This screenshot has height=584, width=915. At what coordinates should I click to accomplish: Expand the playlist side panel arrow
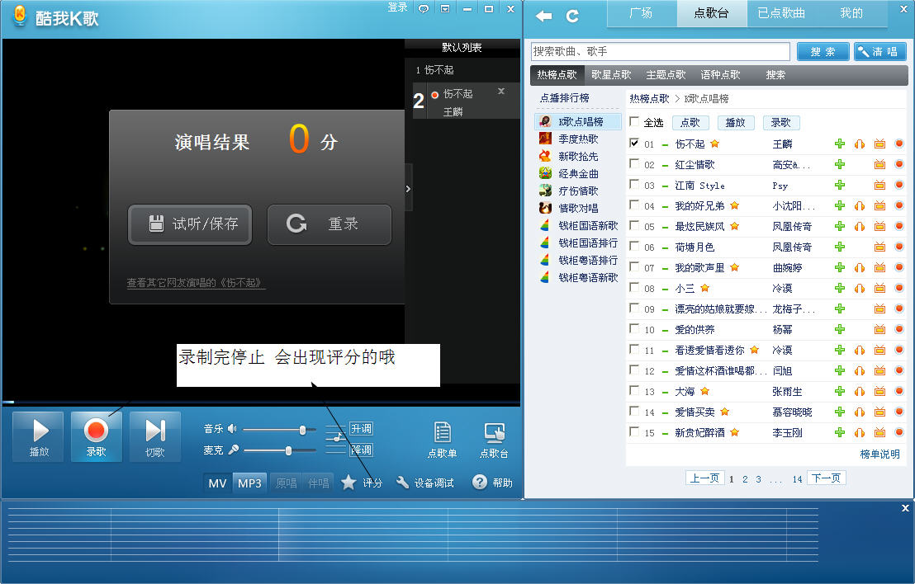(x=408, y=189)
